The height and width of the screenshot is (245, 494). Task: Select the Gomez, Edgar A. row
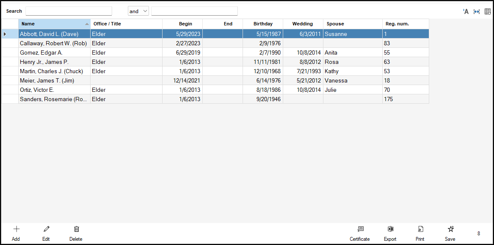(x=54, y=52)
